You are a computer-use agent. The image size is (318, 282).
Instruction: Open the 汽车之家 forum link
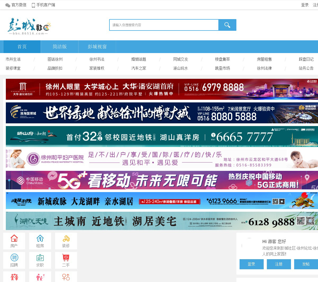tap(139, 68)
